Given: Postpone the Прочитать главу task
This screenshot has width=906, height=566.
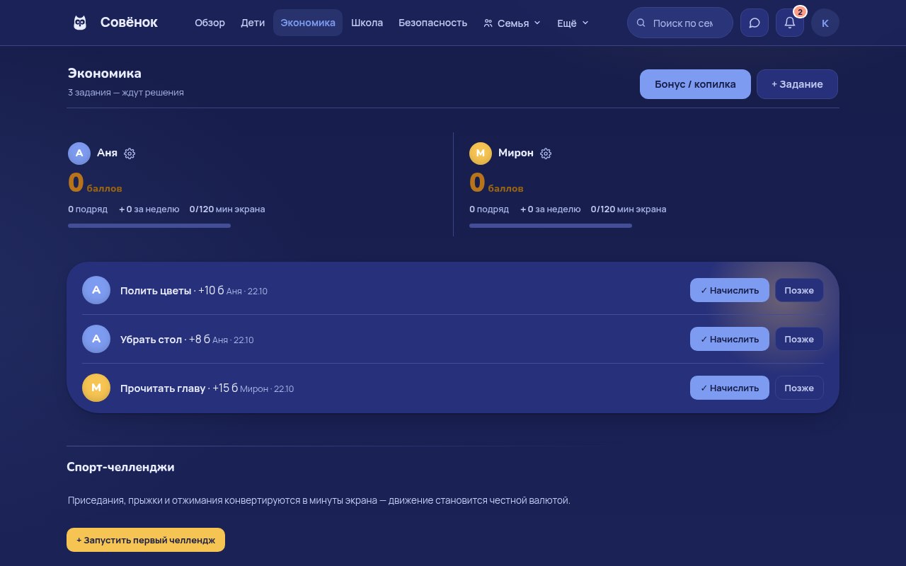Looking at the screenshot, I should [x=799, y=388].
